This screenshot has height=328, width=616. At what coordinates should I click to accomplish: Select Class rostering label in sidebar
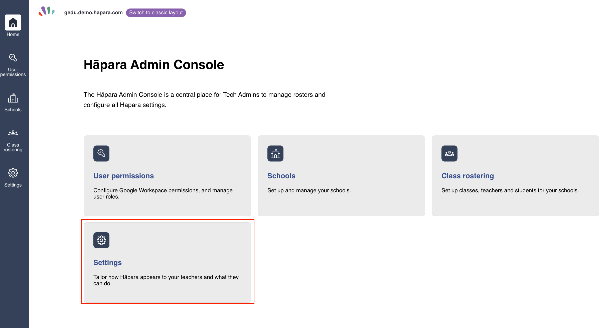tap(13, 147)
